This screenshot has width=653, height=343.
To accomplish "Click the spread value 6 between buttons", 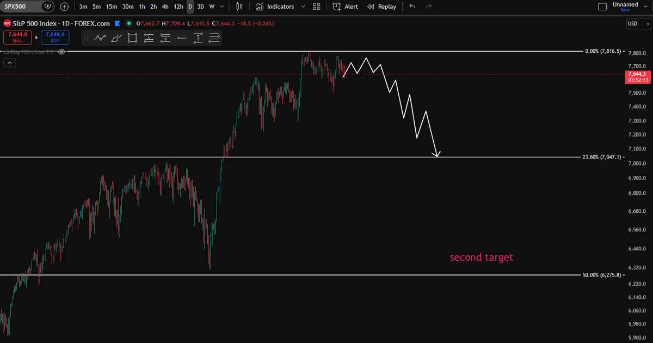I will coord(36,38).
